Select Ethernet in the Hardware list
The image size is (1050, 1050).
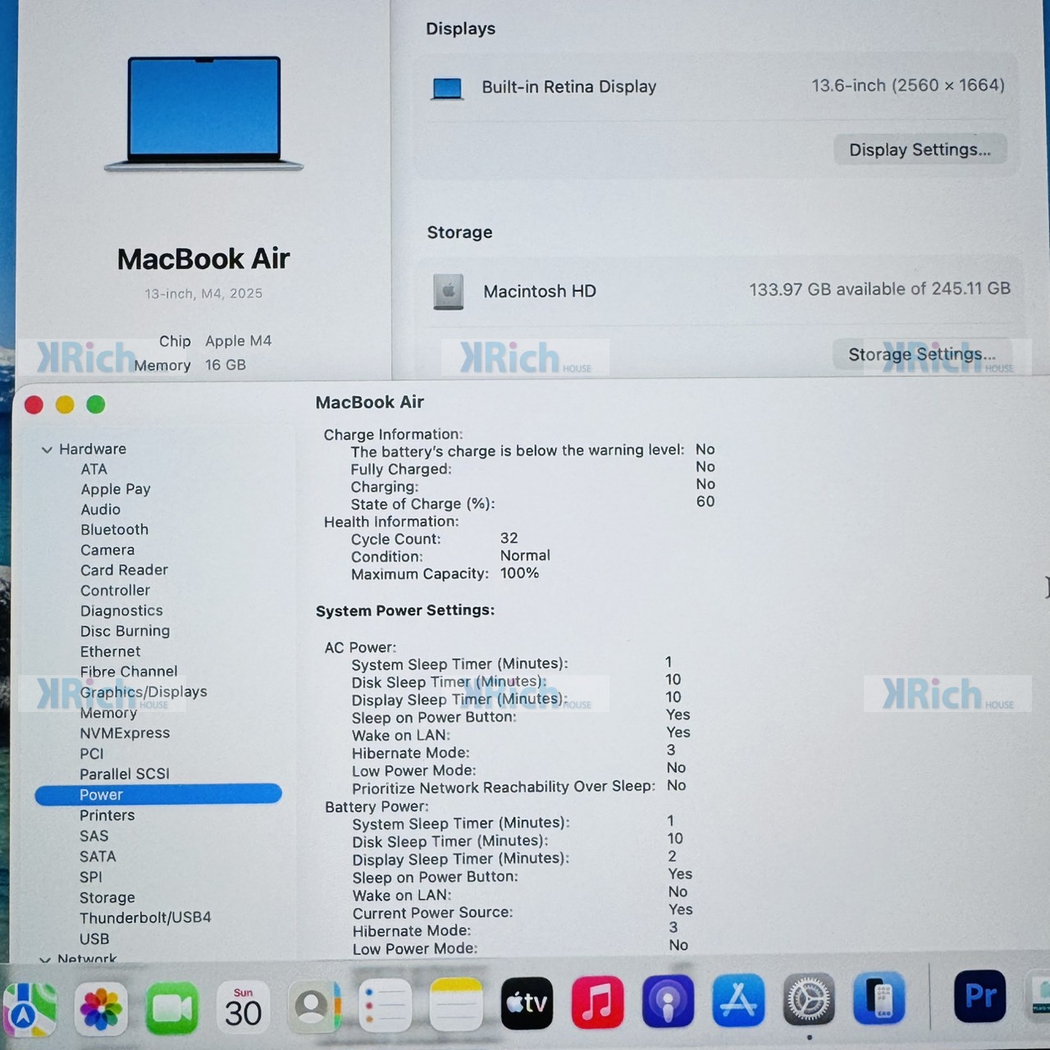click(x=110, y=651)
